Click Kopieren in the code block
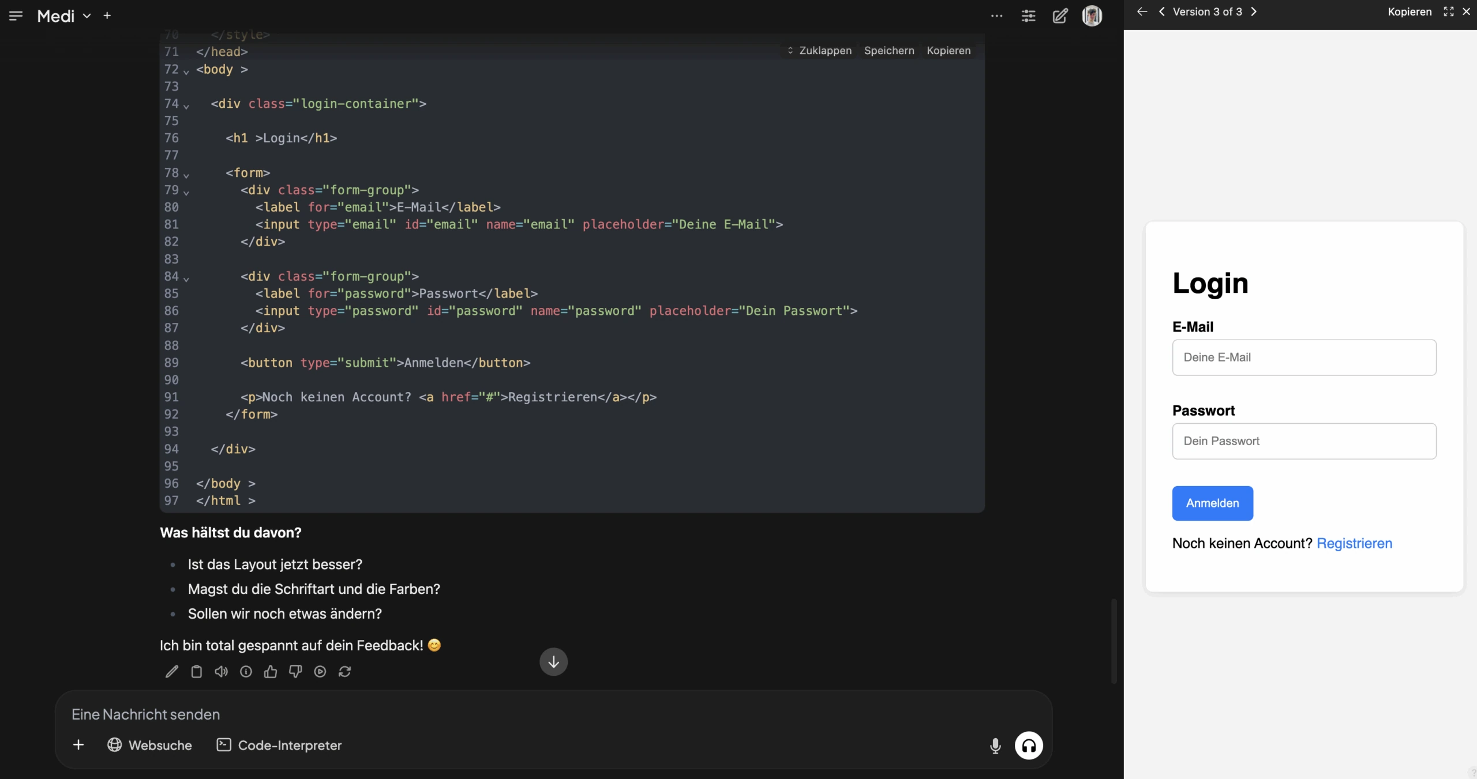 click(x=949, y=51)
